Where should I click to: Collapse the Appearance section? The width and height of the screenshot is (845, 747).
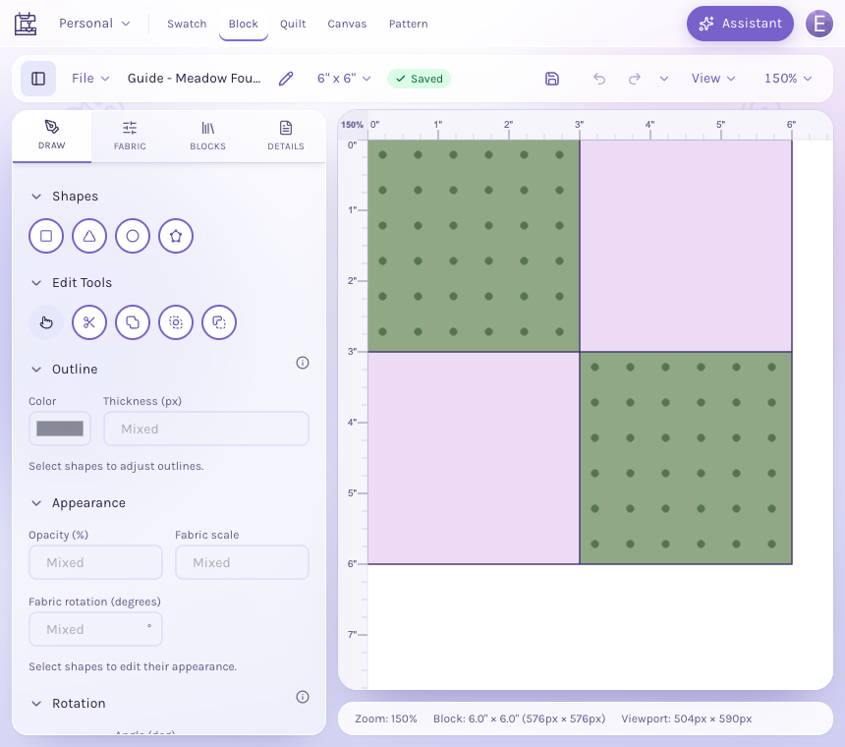[36, 503]
